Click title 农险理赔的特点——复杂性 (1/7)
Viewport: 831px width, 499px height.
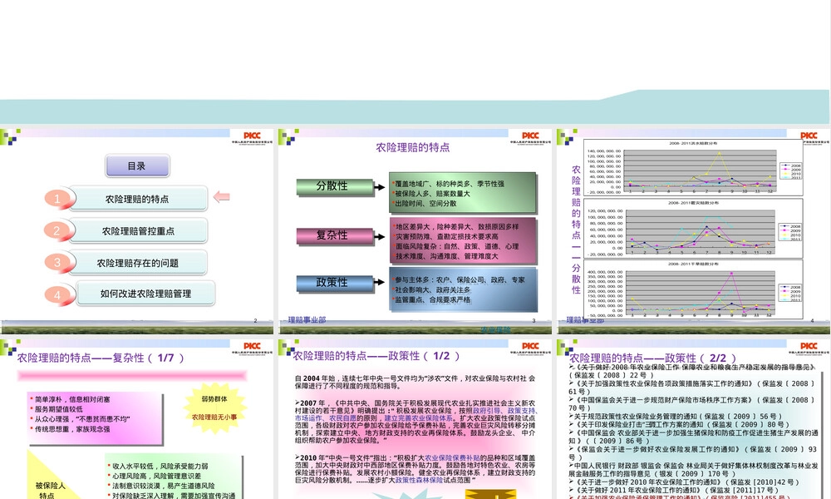coord(101,358)
